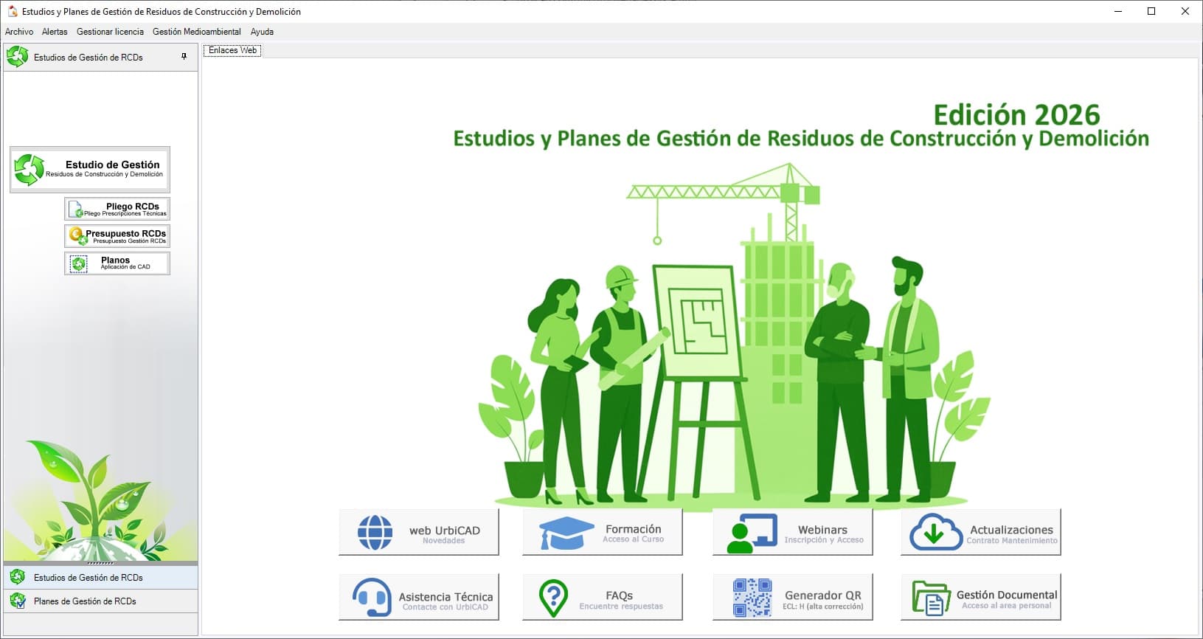Open the Alertas menu
This screenshot has width=1203, height=639.
click(55, 32)
